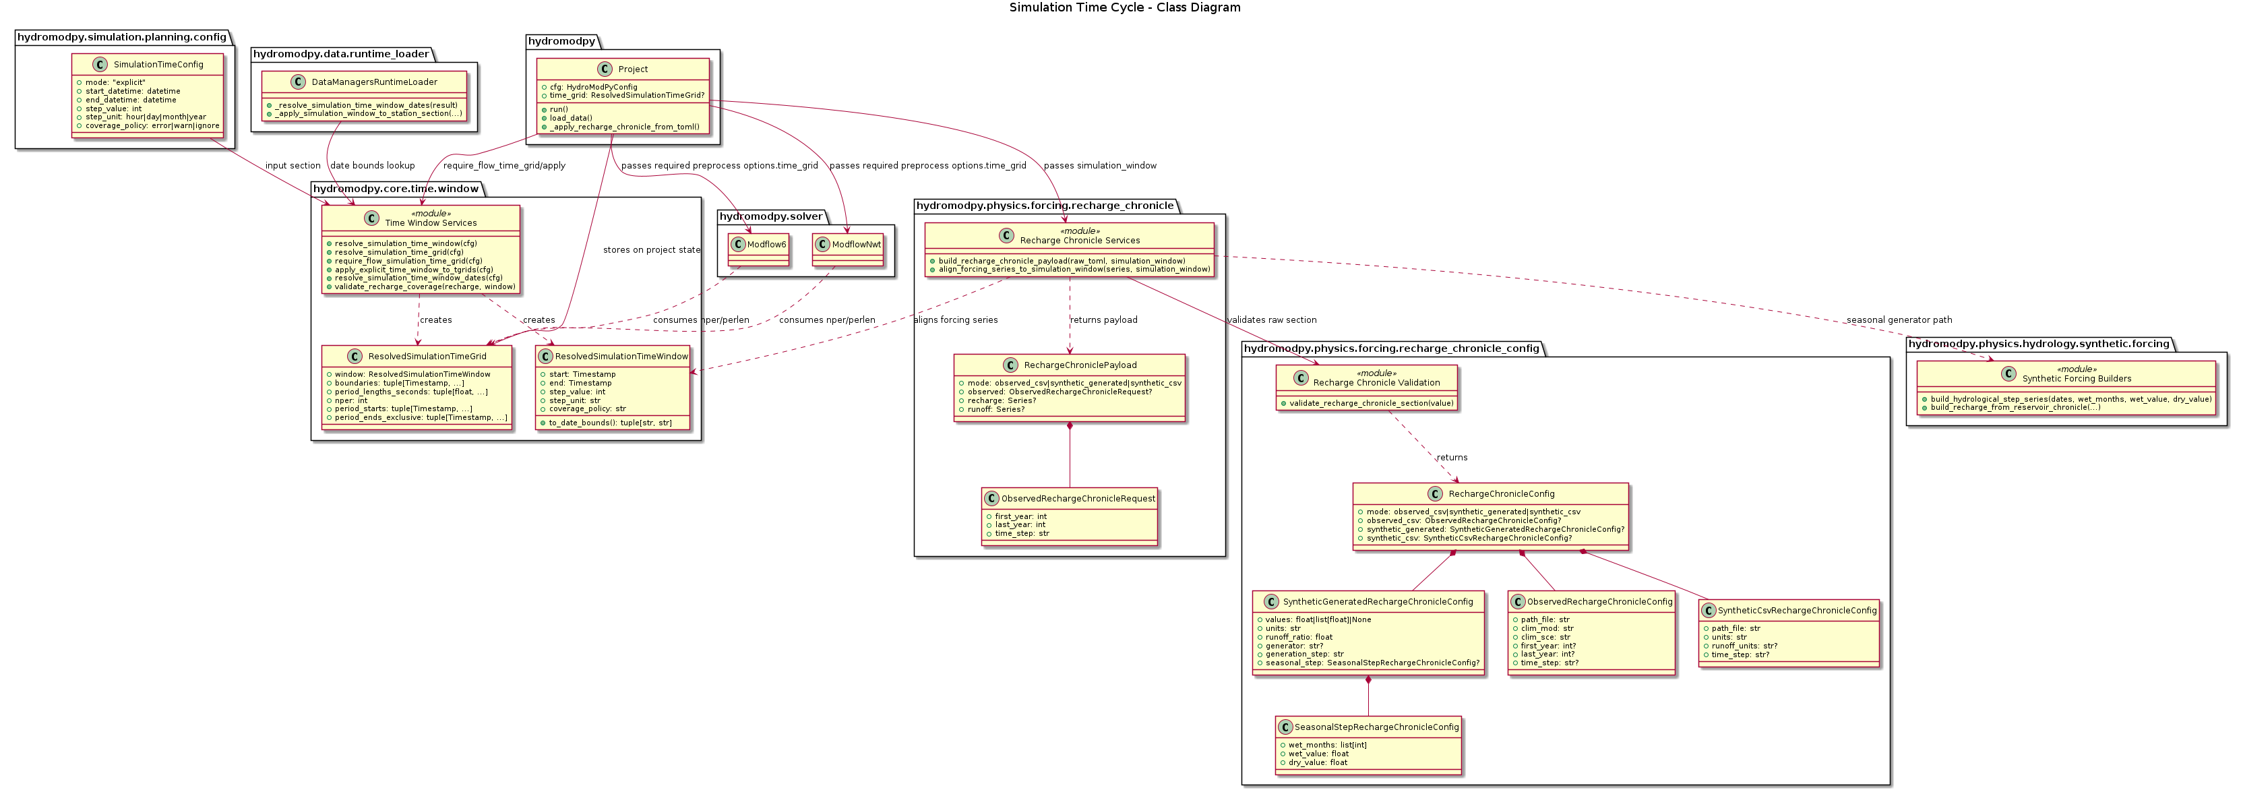This screenshot has width=2241, height=792.
Task: Click the 'input section' edge label
Action: click(293, 165)
